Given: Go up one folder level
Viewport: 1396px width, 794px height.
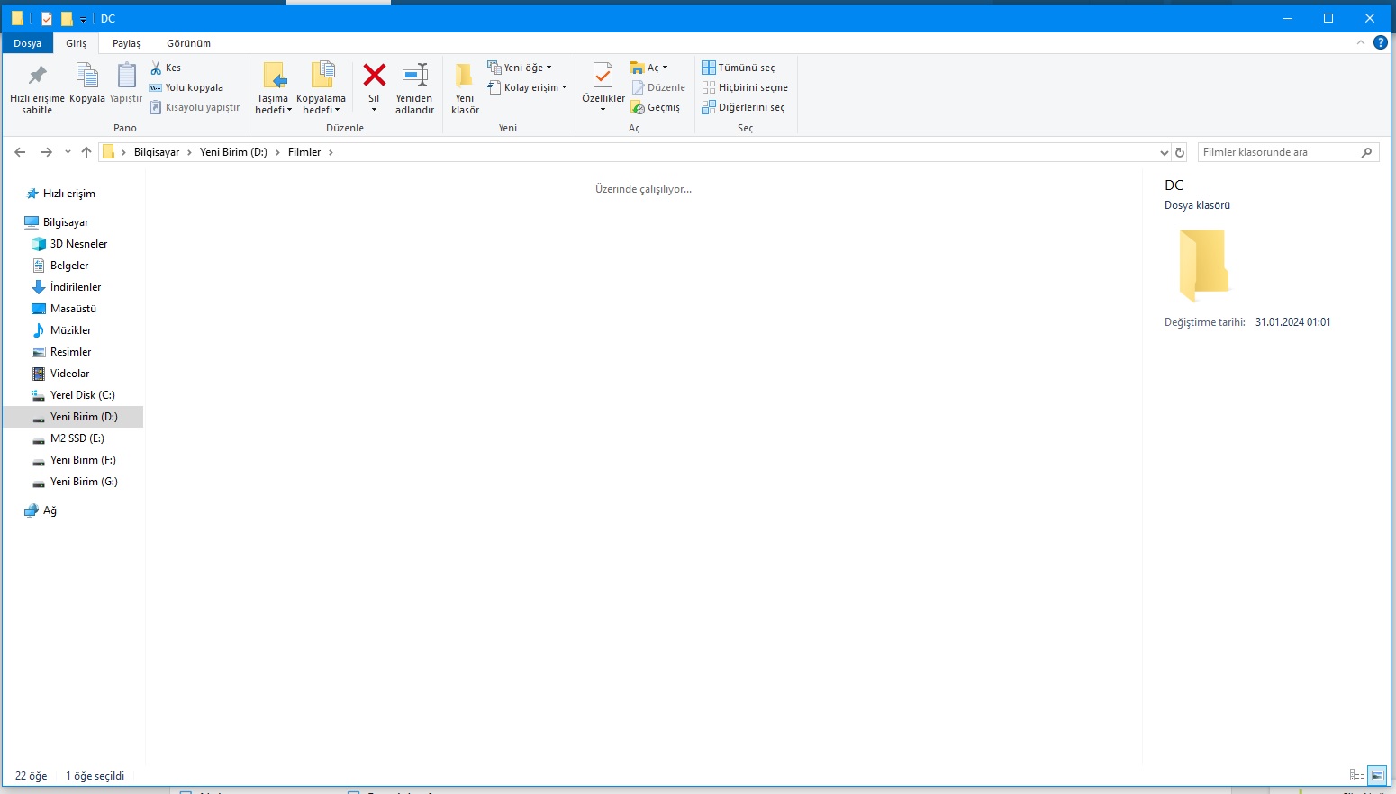Looking at the screenshot, I should click(x=86, y=152).
